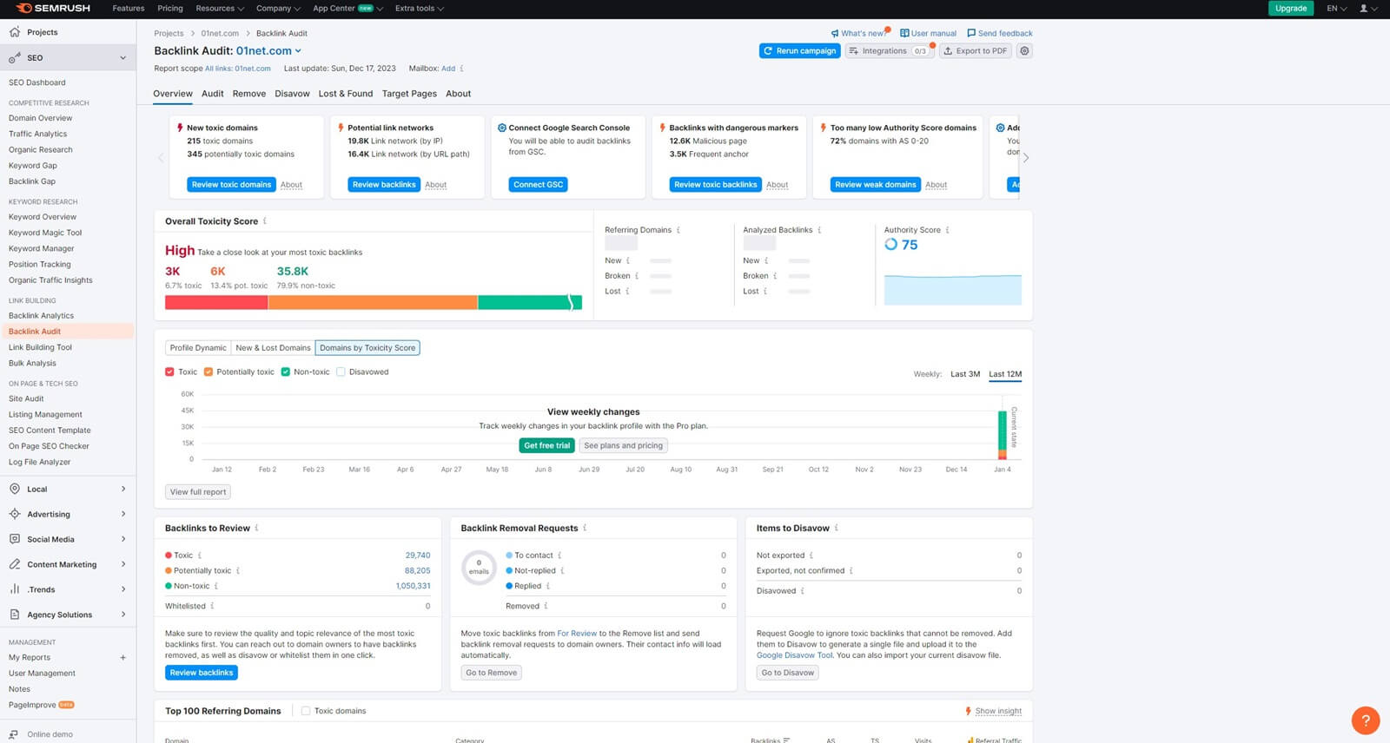
Task: Click the Semrush logo
Action: 54,8
